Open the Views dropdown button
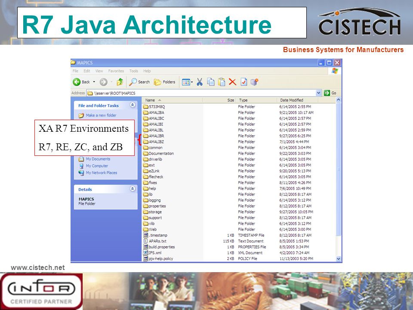This screenshot has height=310, width=413. tap(187, 82)
